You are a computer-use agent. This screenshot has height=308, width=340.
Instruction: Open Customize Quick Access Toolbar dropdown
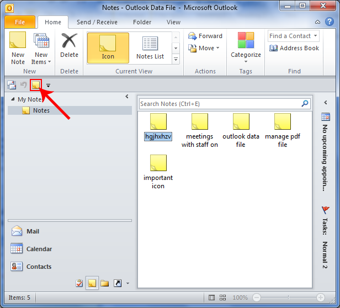click(x=48, y=86)
